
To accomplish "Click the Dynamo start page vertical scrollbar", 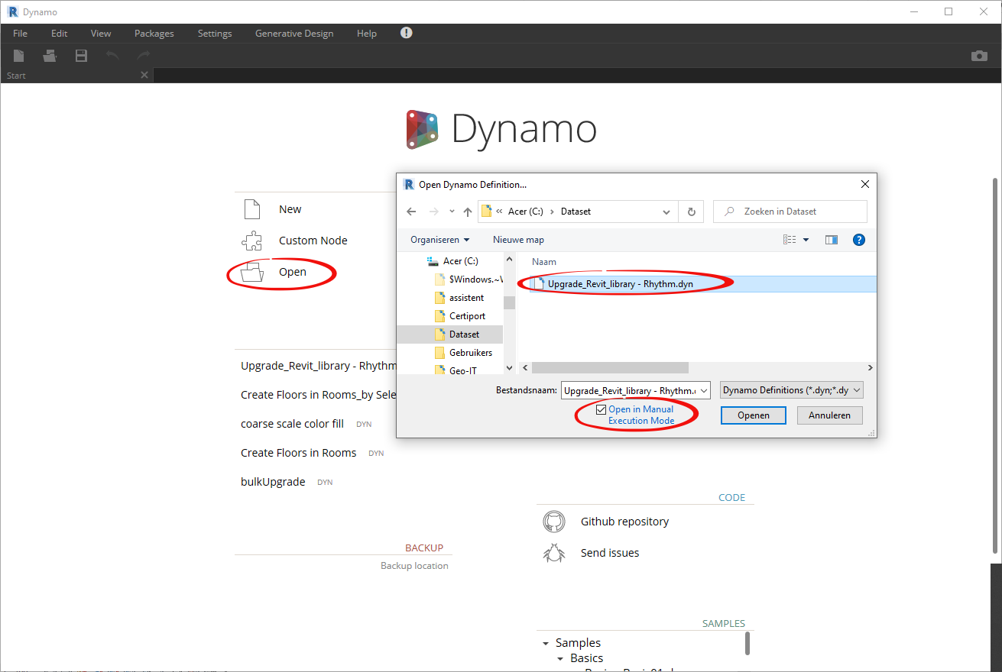I will pos(995,367).
